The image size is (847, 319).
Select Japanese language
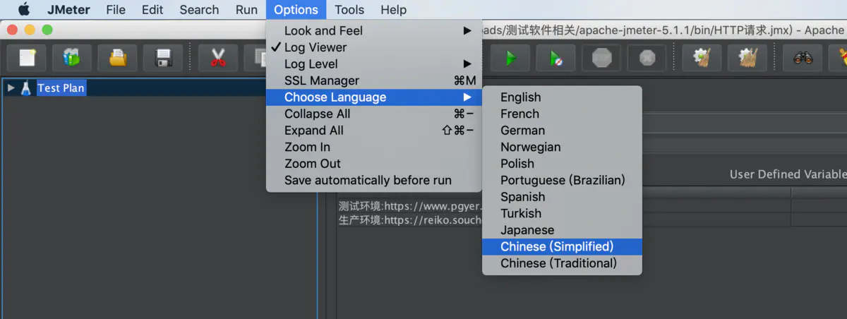[563, 230]
